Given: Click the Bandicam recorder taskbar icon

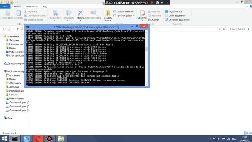Looking at the screenshot, I should tap(49, 138).
